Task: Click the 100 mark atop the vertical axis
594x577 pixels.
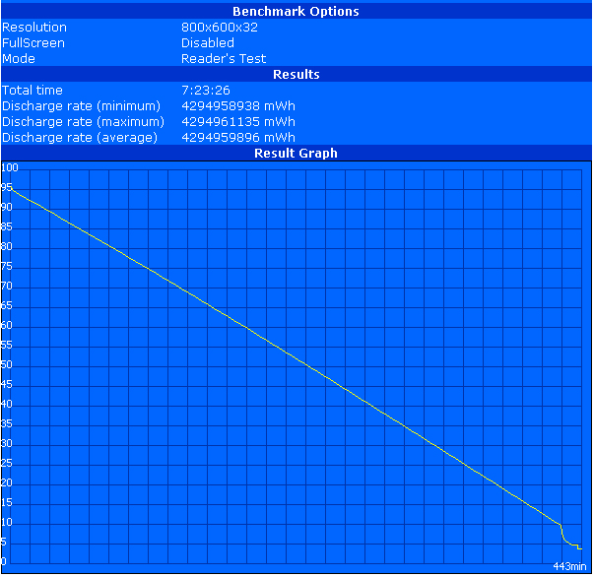Action: point(9,168)
